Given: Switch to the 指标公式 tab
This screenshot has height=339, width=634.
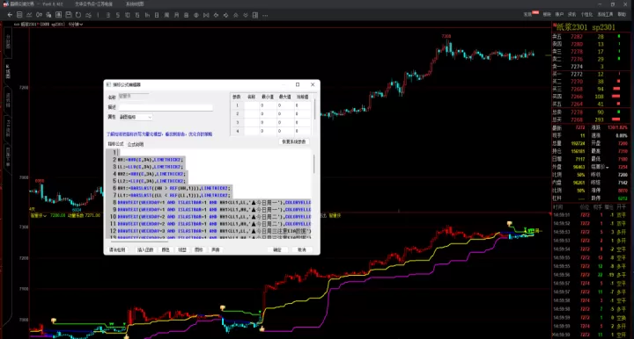Looking at the screenshot, I should pos(115,144).
